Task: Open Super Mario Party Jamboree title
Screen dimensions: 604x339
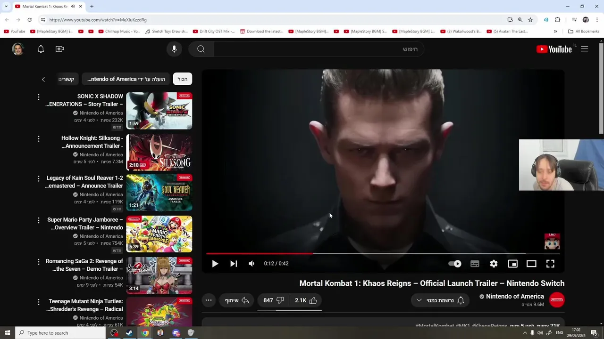Action: coord(84,224)
